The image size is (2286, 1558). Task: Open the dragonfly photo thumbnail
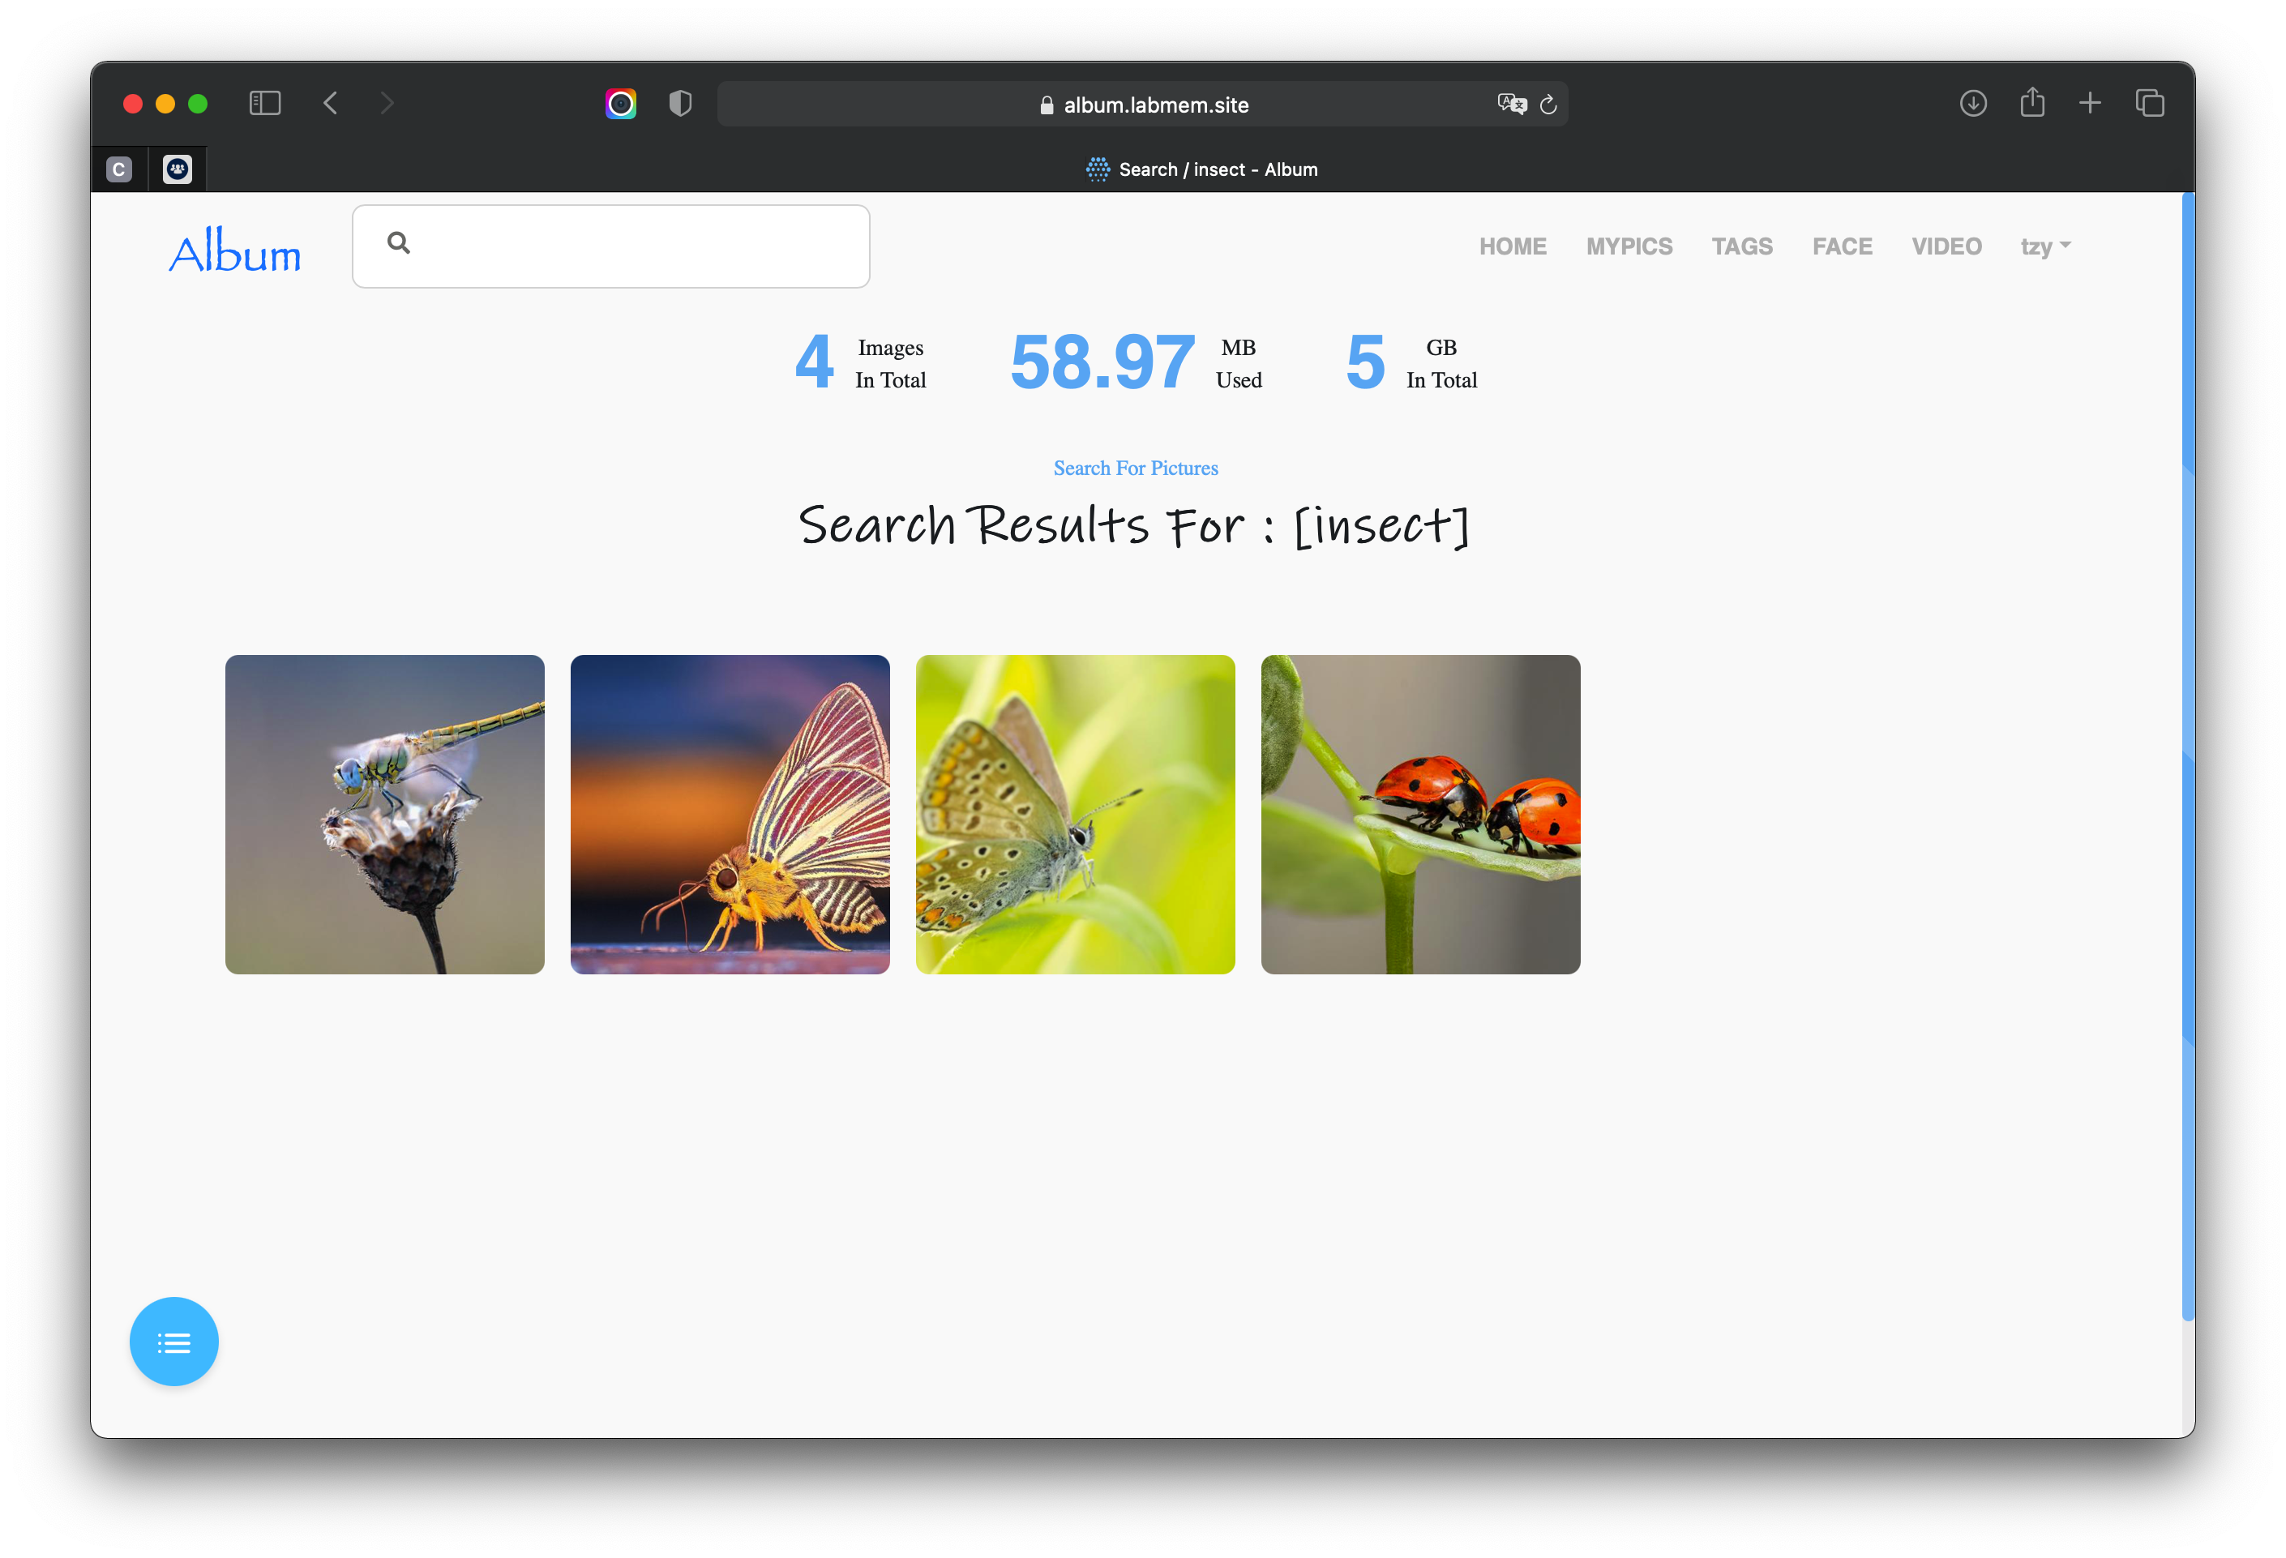[x=384, y=815]
